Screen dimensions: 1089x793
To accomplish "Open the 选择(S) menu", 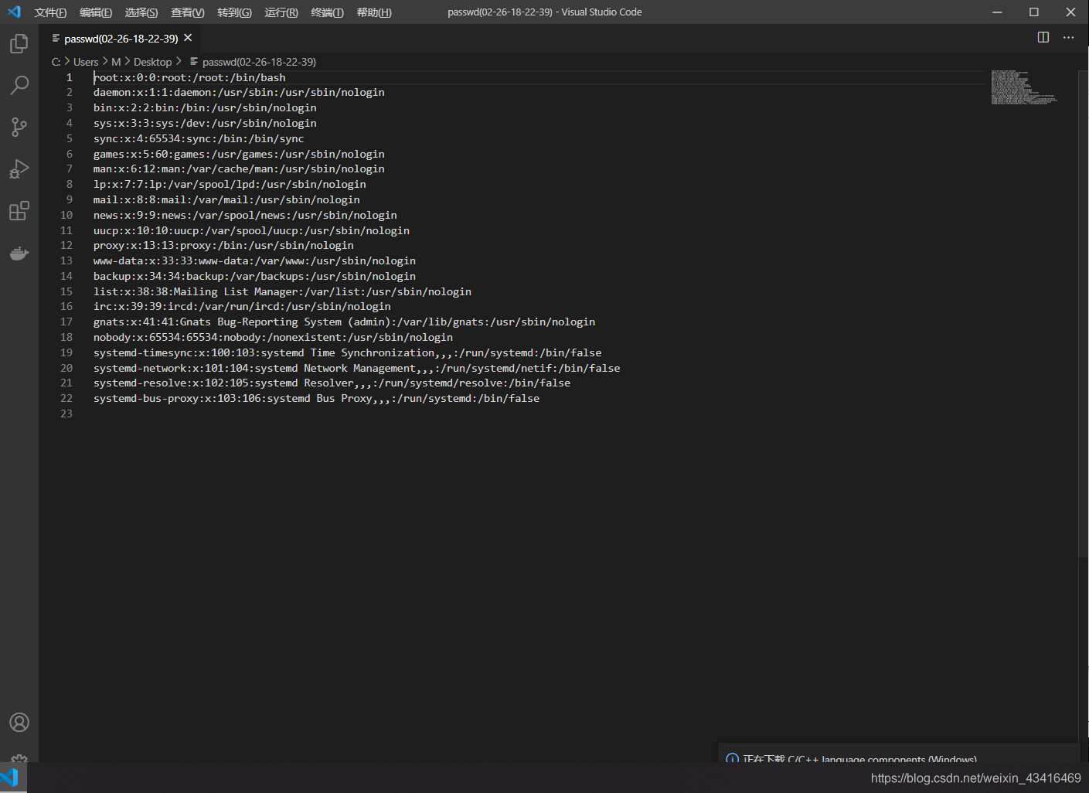I will [141, 12].
